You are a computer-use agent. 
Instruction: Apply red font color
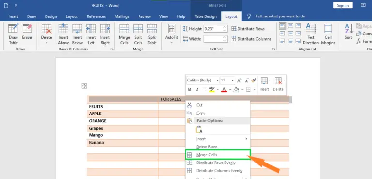pyautogui.click(x=224, y=89)
